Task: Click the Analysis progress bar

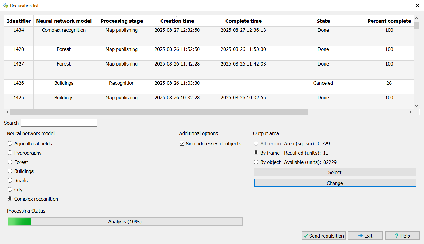Action: tap(125, 222)
